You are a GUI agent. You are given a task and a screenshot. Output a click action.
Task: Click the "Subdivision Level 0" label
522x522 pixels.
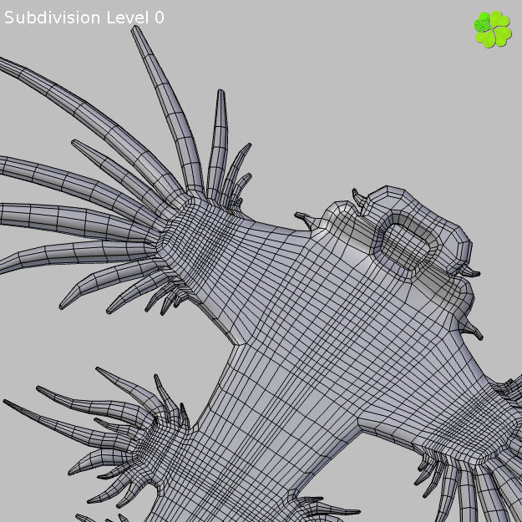coord(84,18)
